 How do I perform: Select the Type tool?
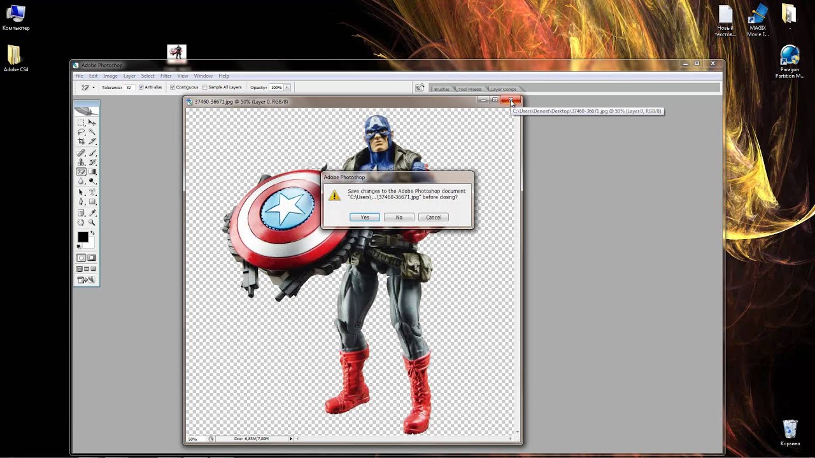click(92, 192)
